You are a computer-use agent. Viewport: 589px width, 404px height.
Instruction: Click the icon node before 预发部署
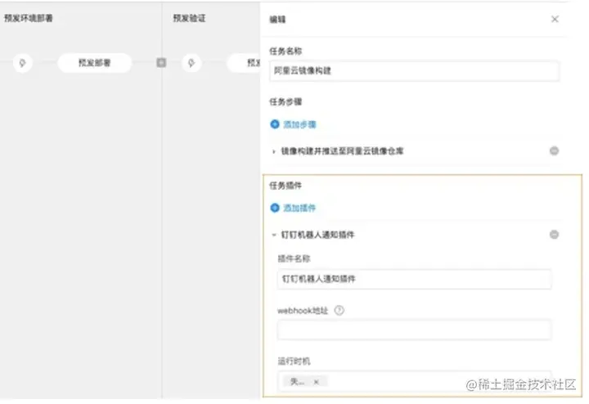[23, 63]
